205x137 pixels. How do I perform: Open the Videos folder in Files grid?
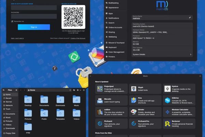tap(77, 114)
